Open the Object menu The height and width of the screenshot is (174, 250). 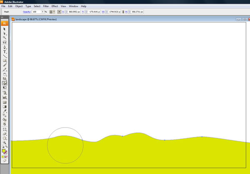19,6
